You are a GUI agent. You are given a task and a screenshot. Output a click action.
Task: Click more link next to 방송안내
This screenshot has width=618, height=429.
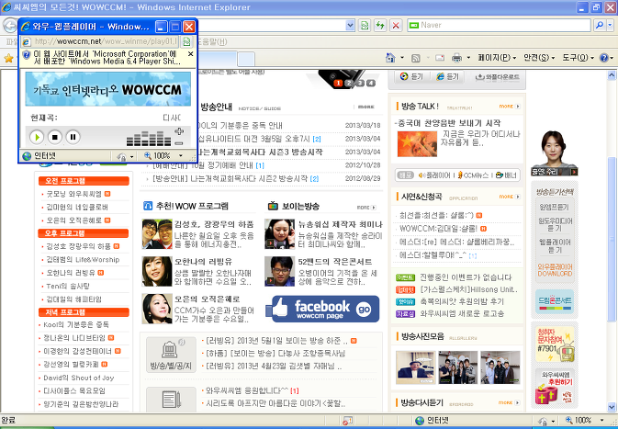click(366, 107)
